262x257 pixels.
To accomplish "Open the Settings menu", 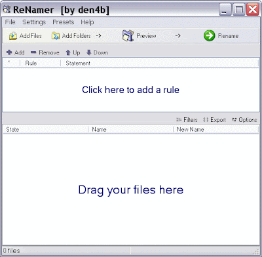I will click(x=34, y=22).
